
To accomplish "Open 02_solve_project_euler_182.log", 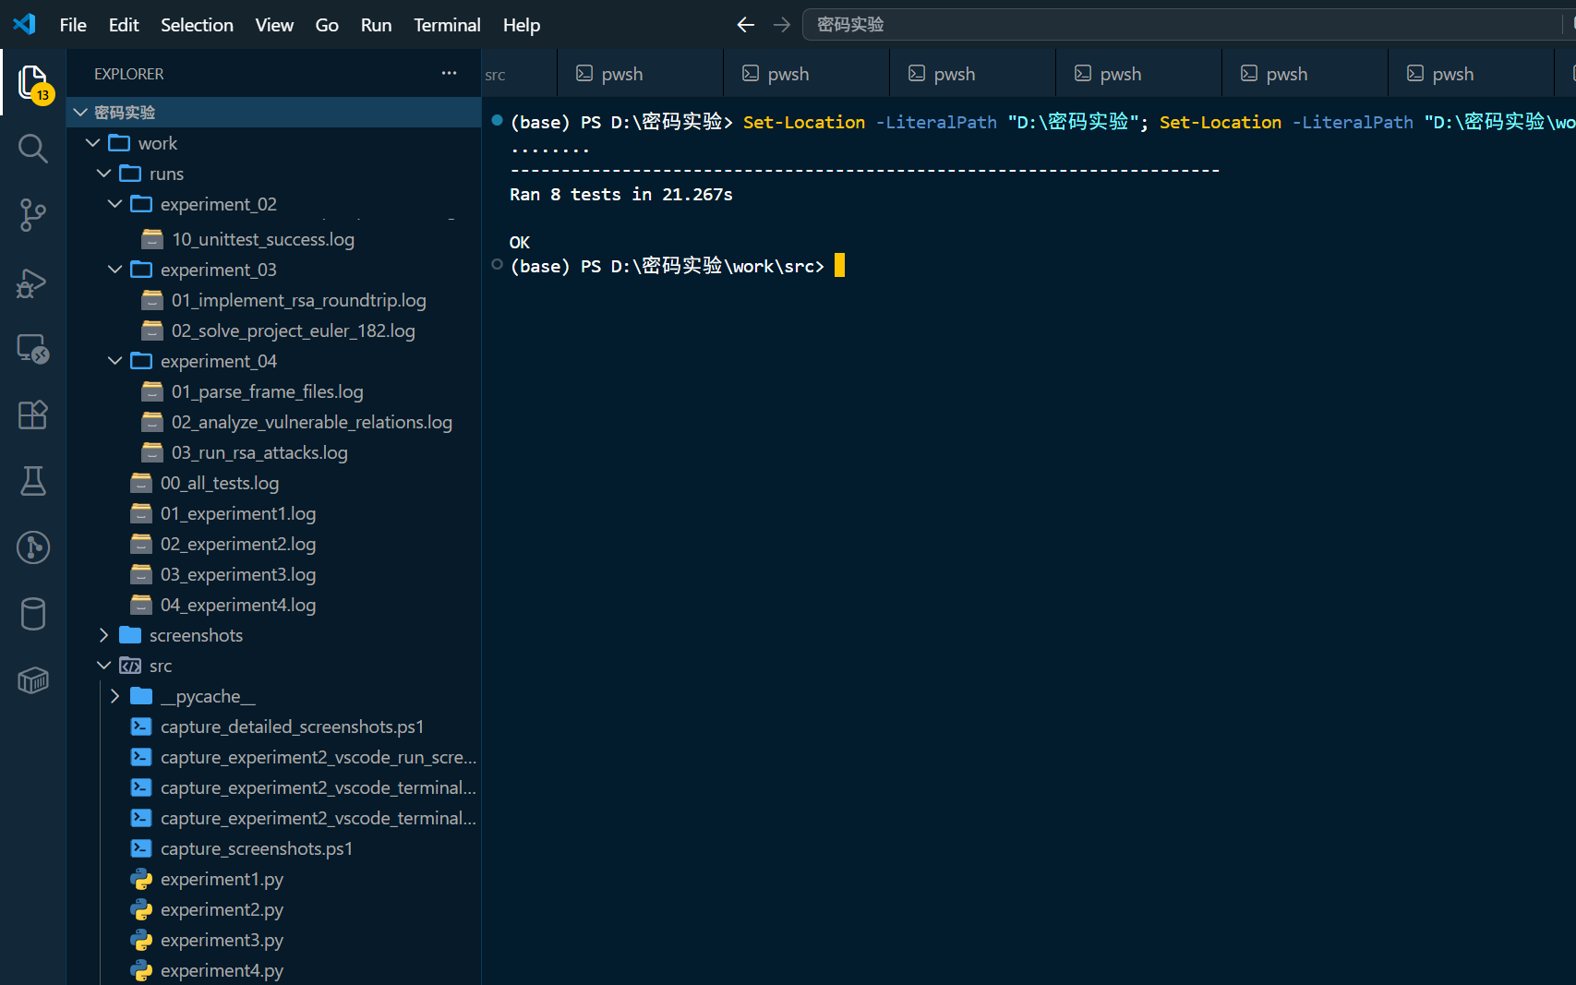I will point(274,330).
